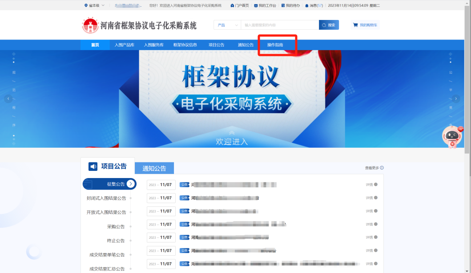Open the 框架协议信息 menu item

coord(185,45)
